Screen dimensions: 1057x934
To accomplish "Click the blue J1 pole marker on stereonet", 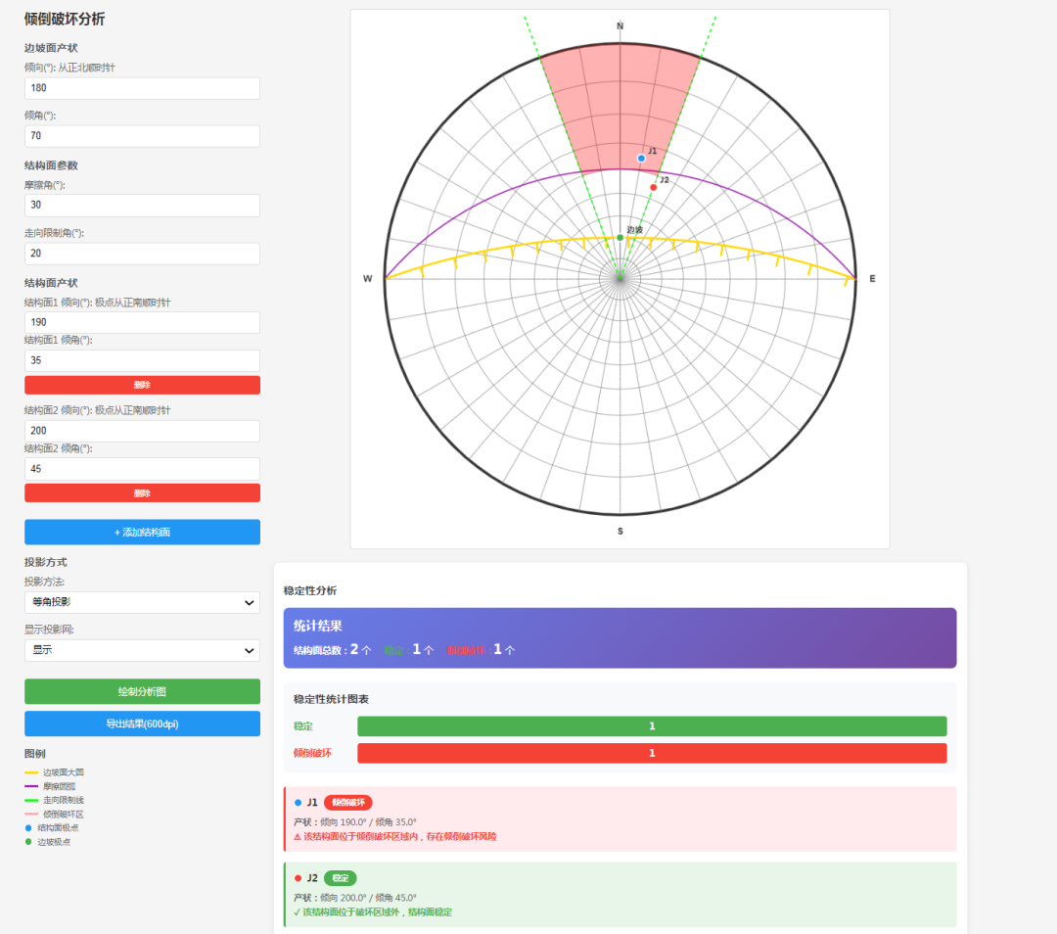I will [641, 158].
